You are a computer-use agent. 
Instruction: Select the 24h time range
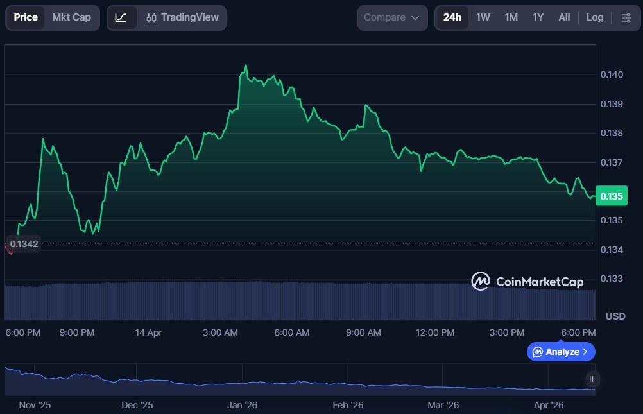pos(452,18)
